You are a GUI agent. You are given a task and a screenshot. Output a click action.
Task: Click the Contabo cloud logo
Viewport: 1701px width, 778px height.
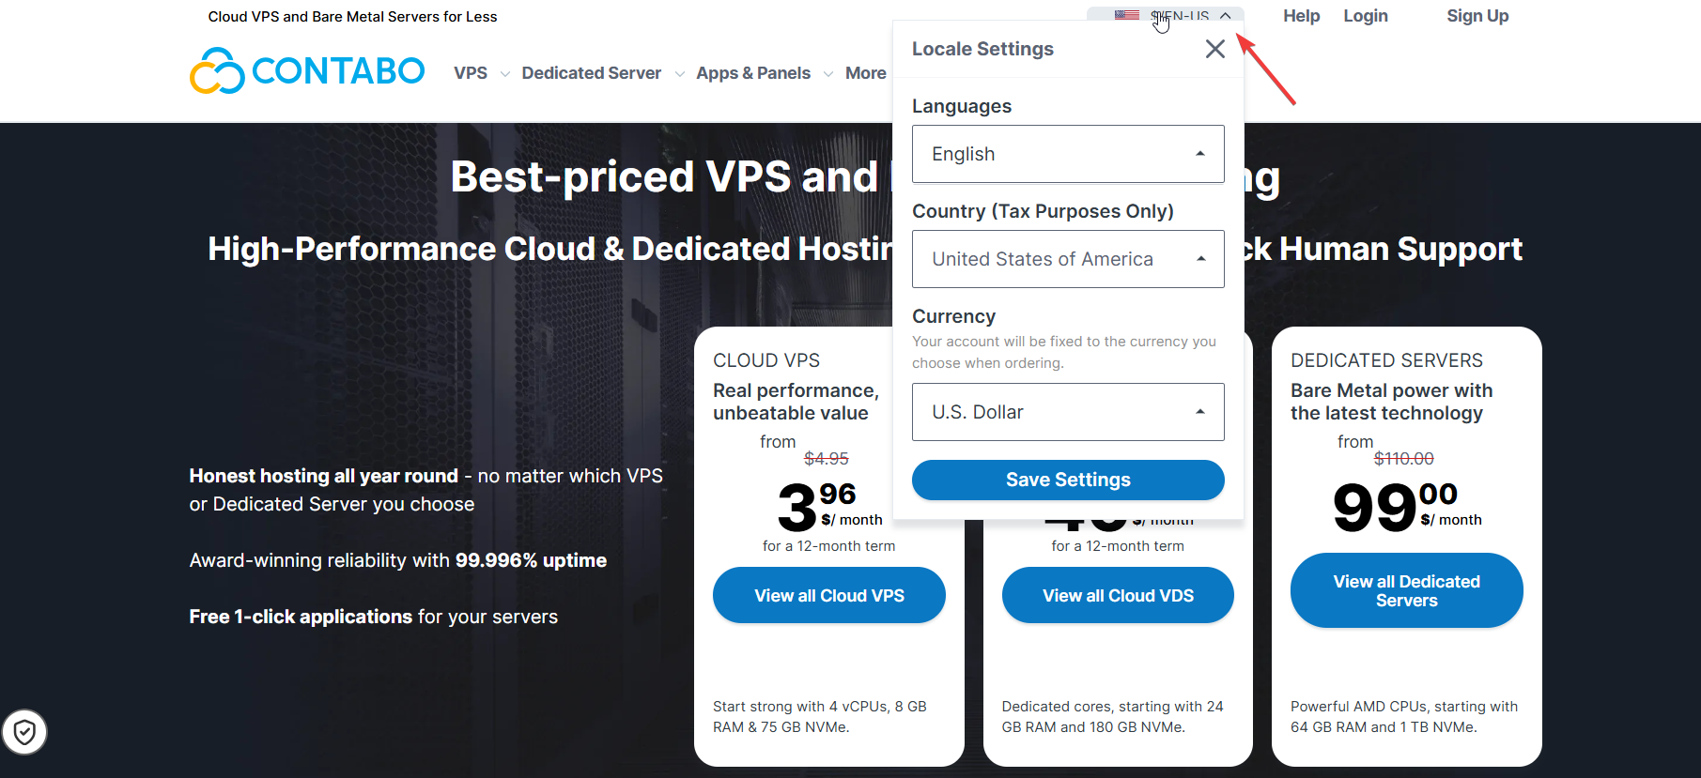(217, 70)
